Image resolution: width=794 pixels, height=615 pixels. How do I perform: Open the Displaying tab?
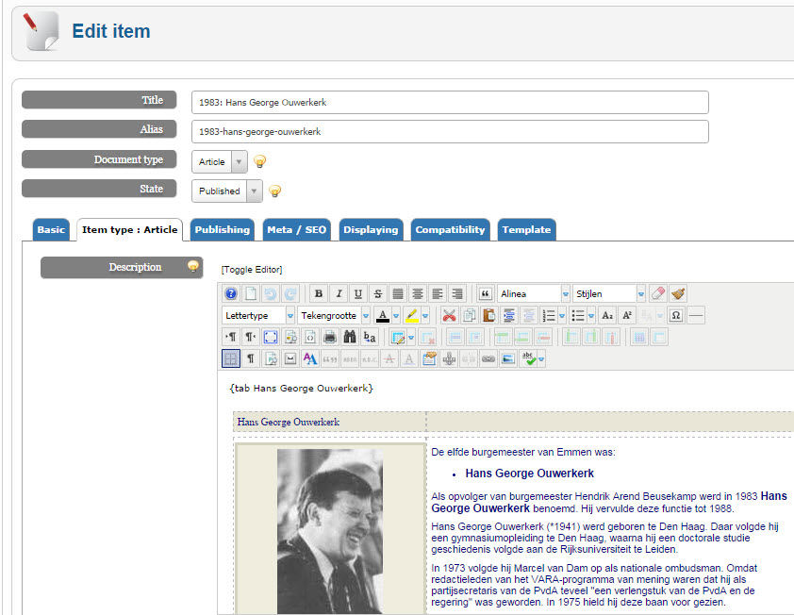372,230
